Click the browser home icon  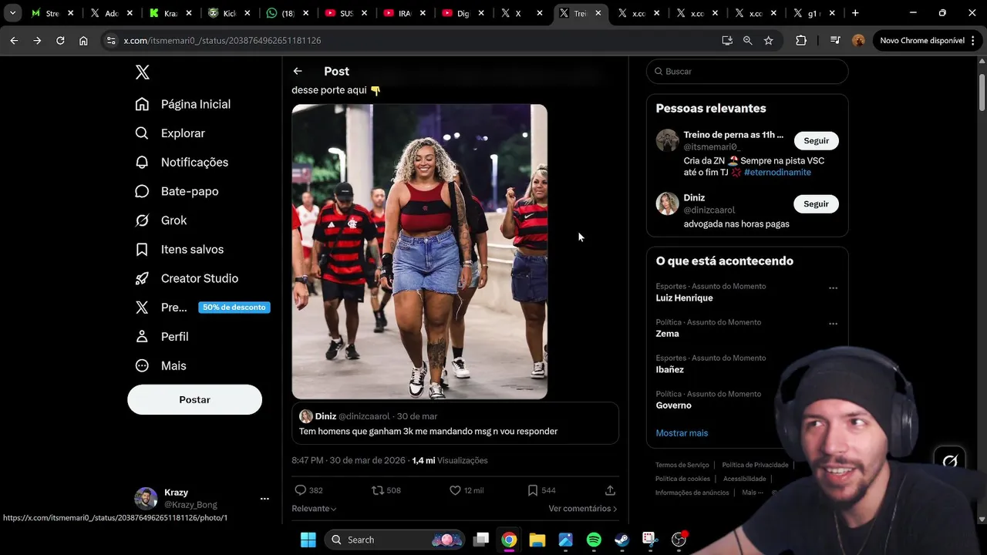click(x=83, y=40)
